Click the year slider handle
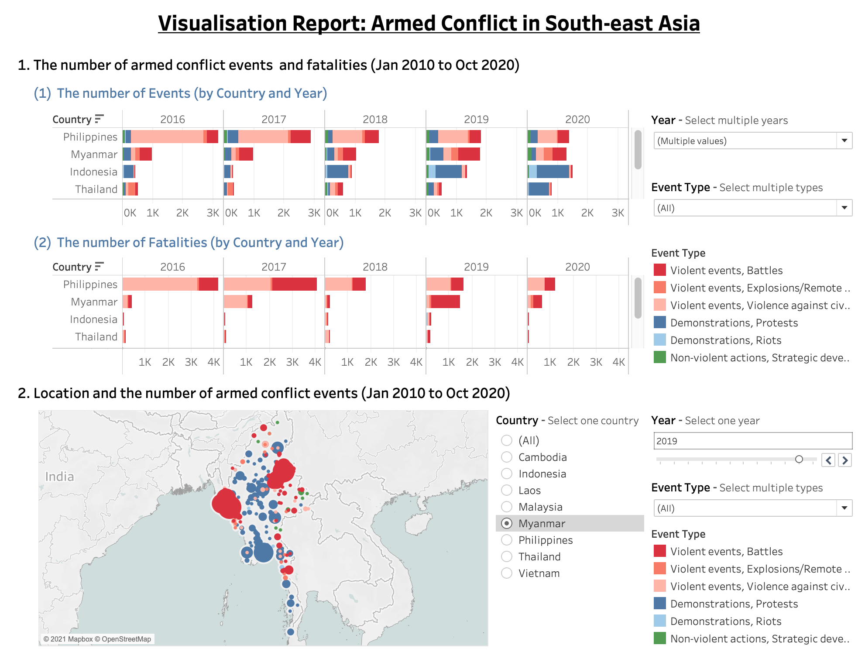 pyautogui.click(x=799, y=459)
